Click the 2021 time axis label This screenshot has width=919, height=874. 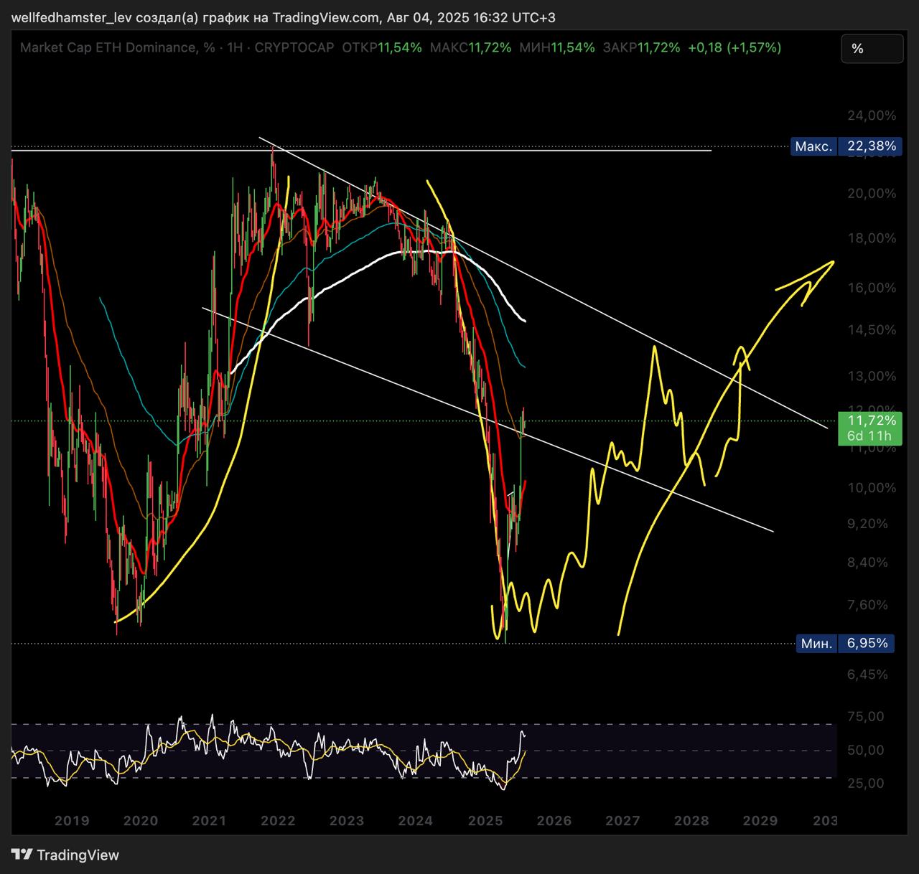209,821
